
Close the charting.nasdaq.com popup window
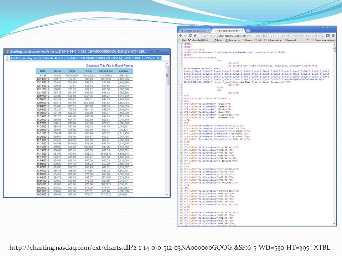pyautogui.click(x=165, y=51)
